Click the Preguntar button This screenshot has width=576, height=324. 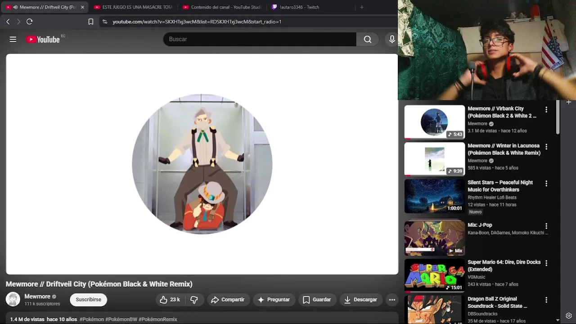274,300
